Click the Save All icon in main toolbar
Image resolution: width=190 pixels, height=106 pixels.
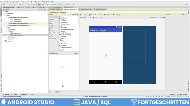[4, 4]
